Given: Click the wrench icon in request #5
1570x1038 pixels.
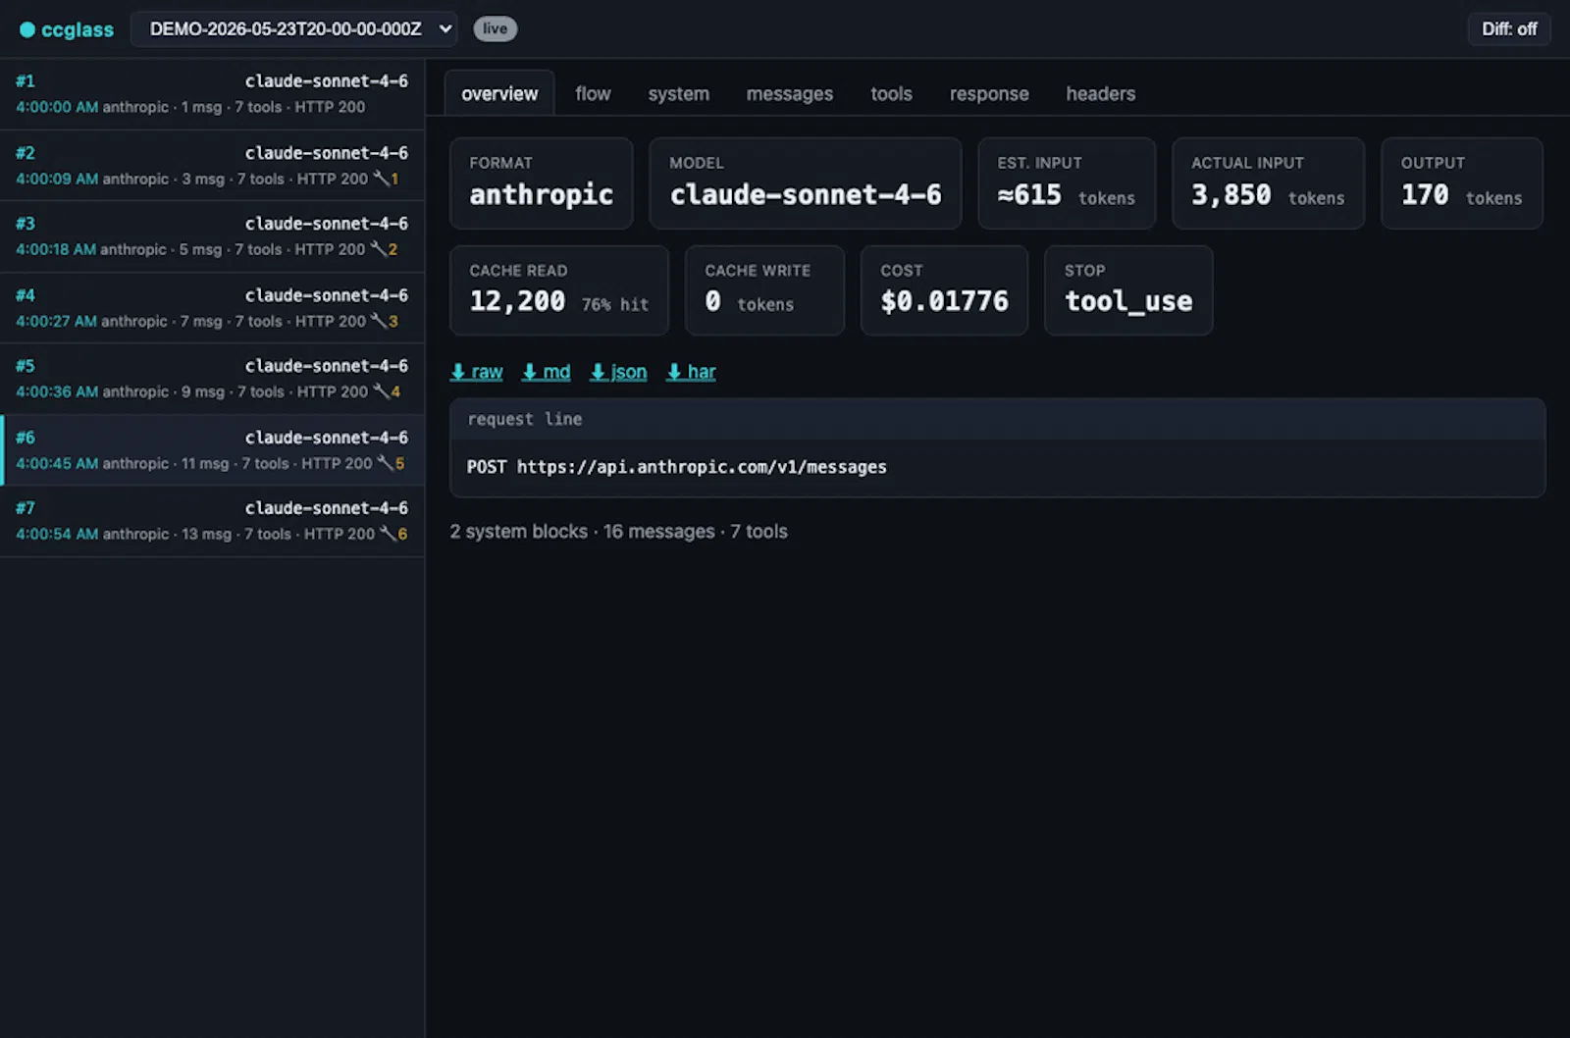Looking at the screenshot, I should click(x=381, y=391).
